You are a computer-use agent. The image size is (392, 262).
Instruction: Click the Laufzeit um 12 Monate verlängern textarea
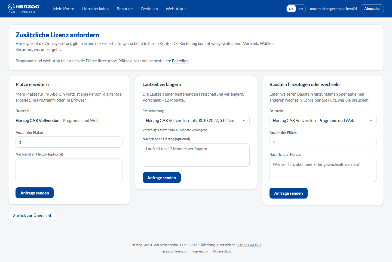(196, 155)
